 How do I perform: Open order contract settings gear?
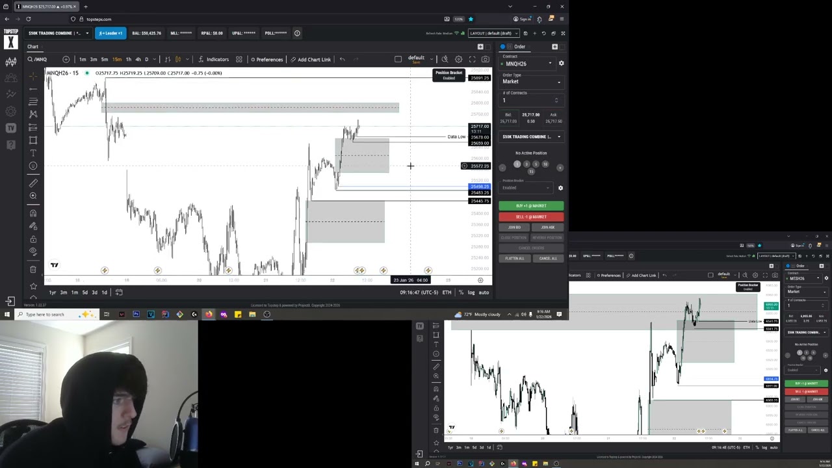point(561,63)
